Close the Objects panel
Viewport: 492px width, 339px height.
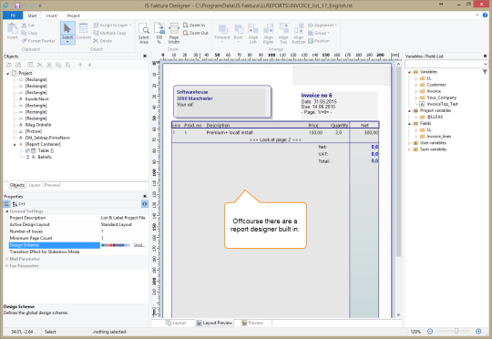coord(145,56)
